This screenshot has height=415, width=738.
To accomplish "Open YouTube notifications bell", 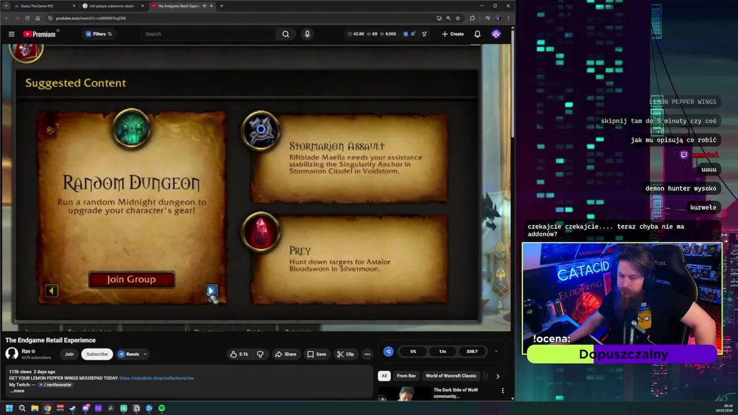I will click(477, 34).
